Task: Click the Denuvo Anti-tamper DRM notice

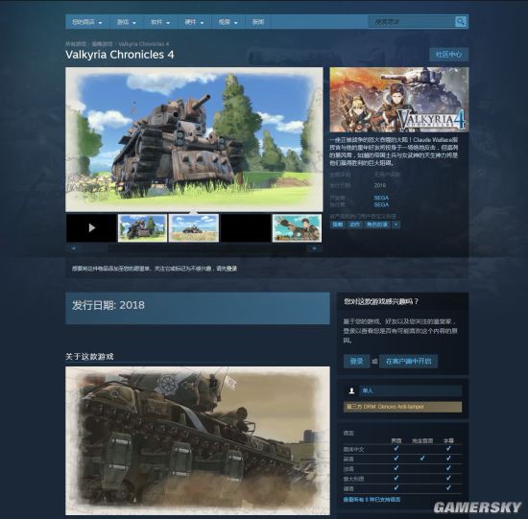Action: click(402, 407)
